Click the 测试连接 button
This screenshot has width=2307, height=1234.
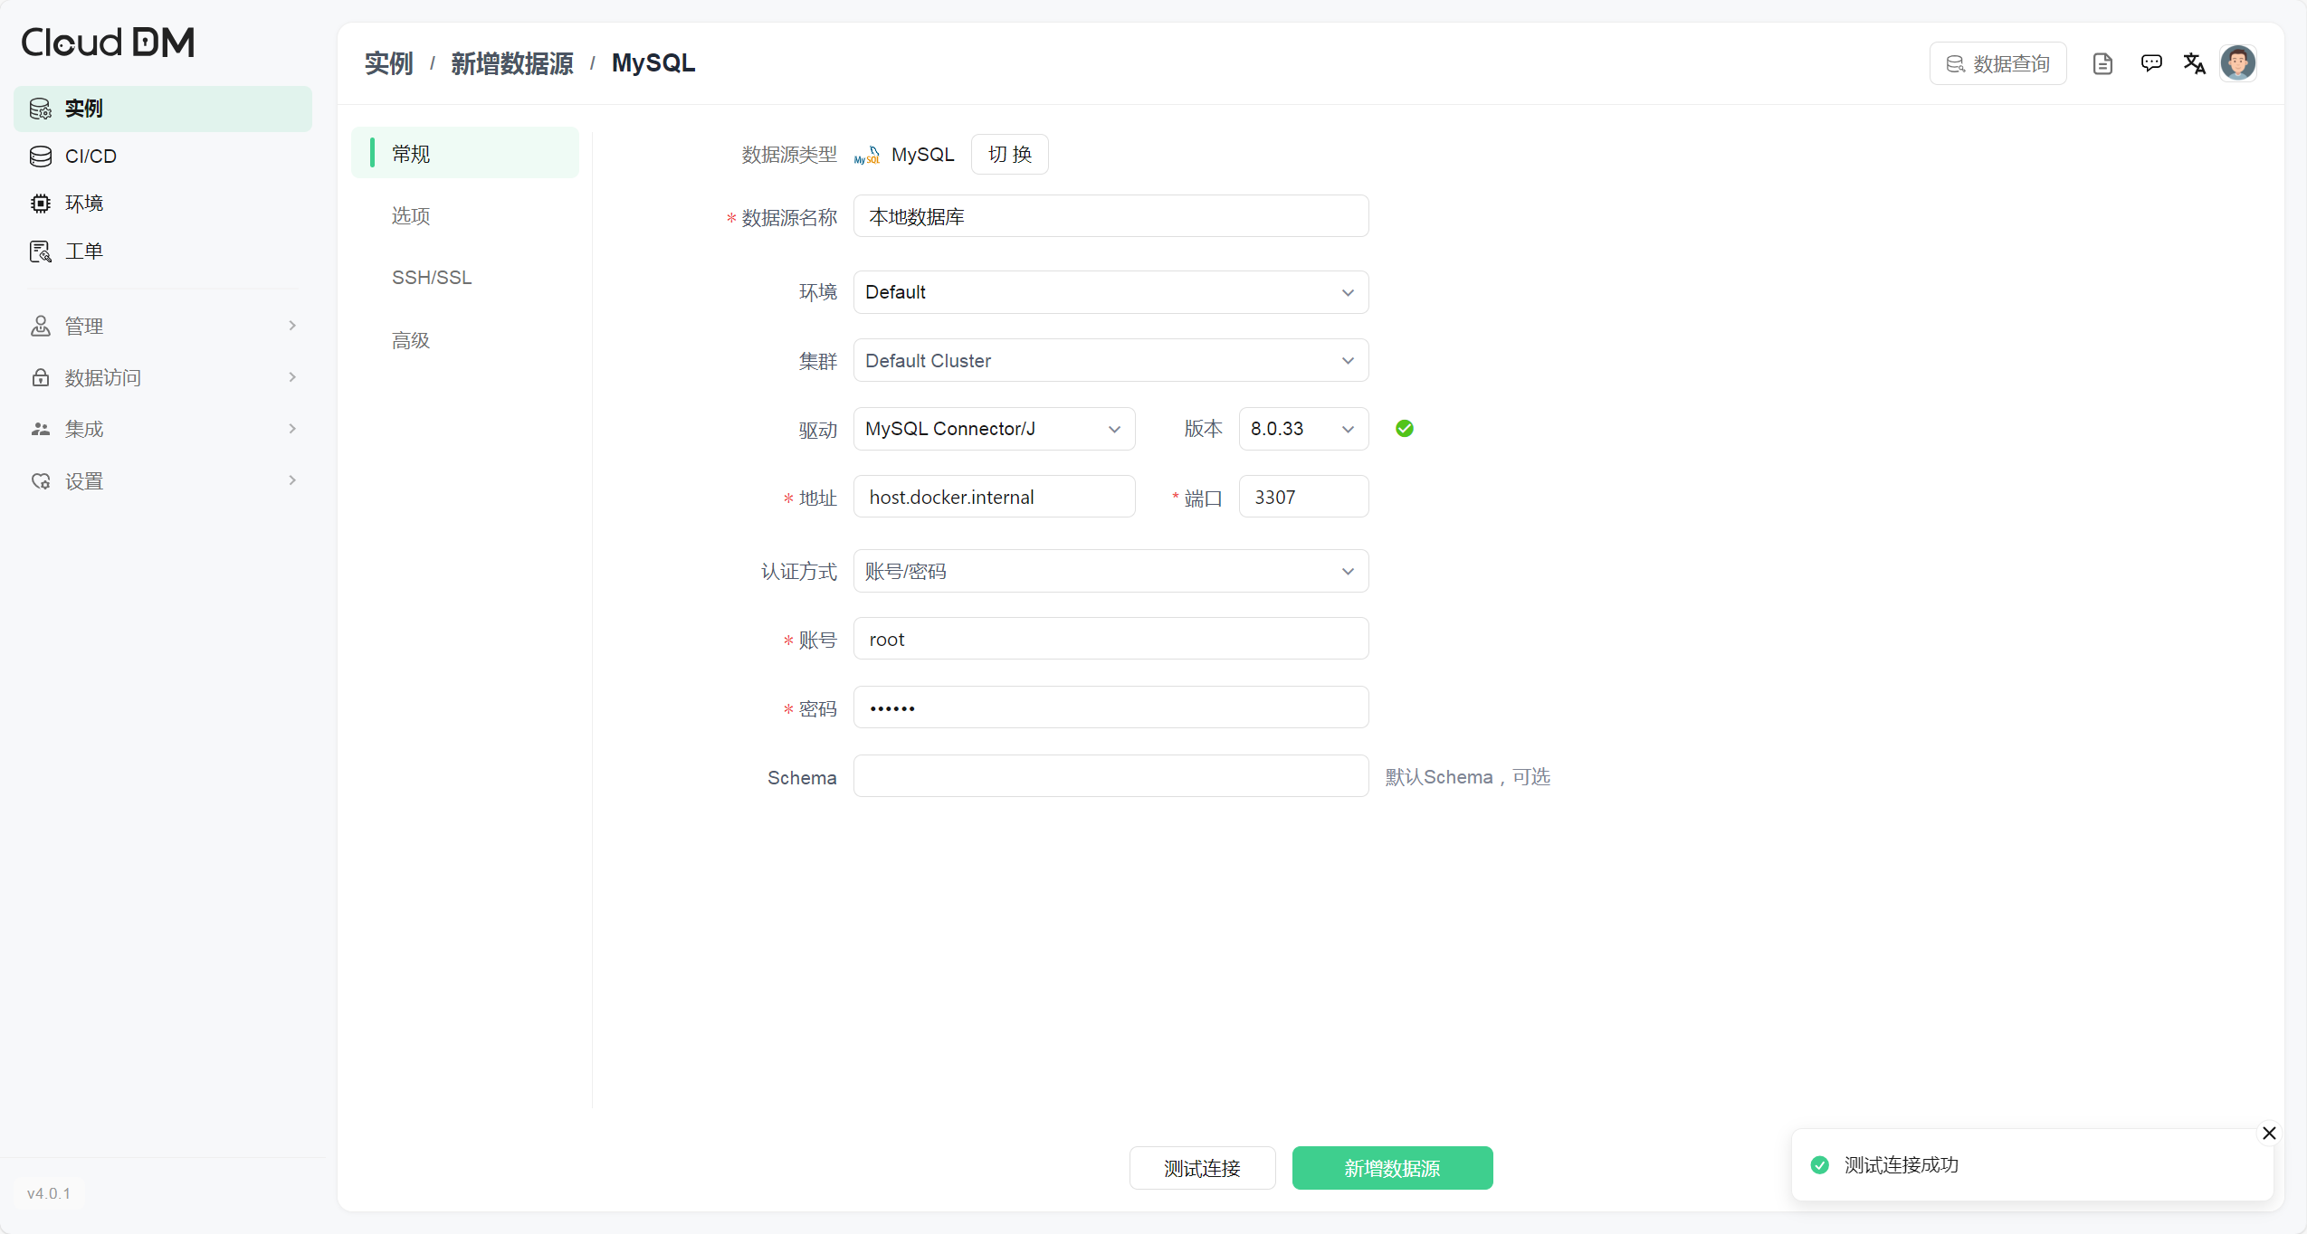[x=1202, y=1169]
